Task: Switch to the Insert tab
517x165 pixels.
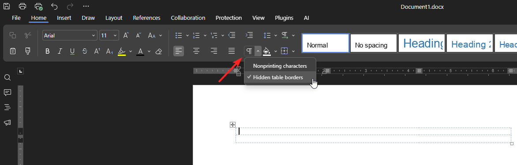Action: pyautogui.click(x=64, y=18)
